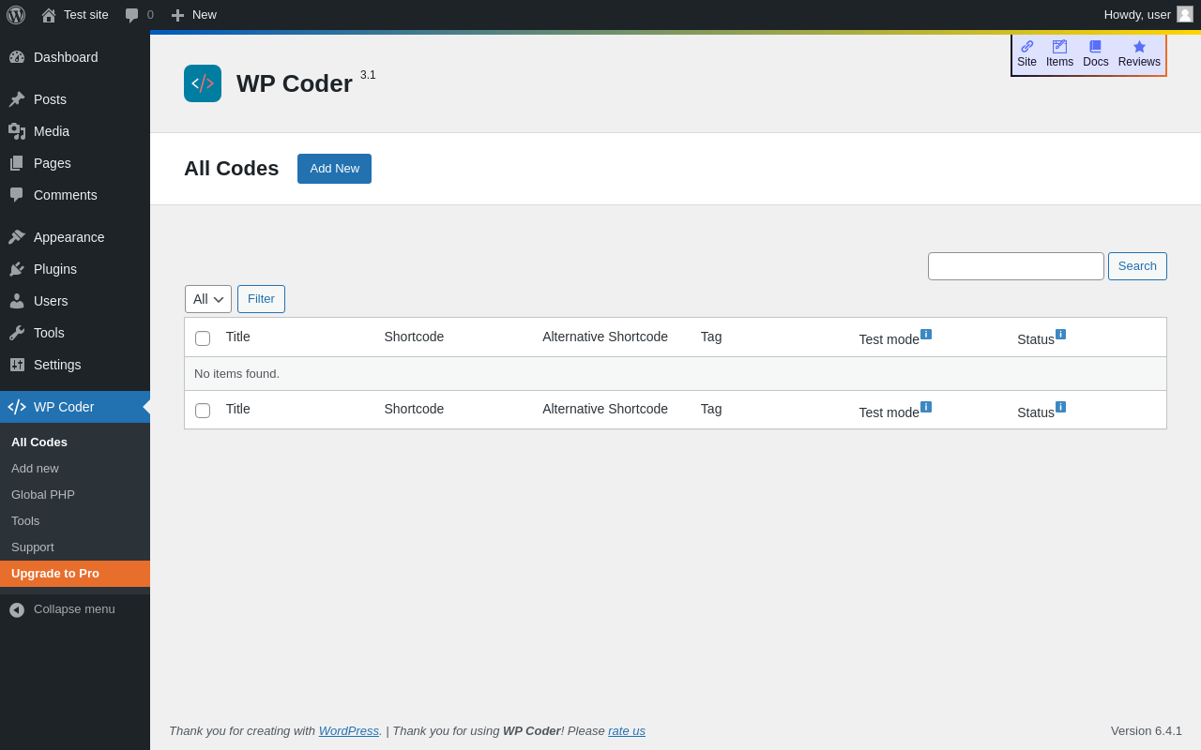Click the rate us link
The image size is (1201, 750).
[627, 730]
